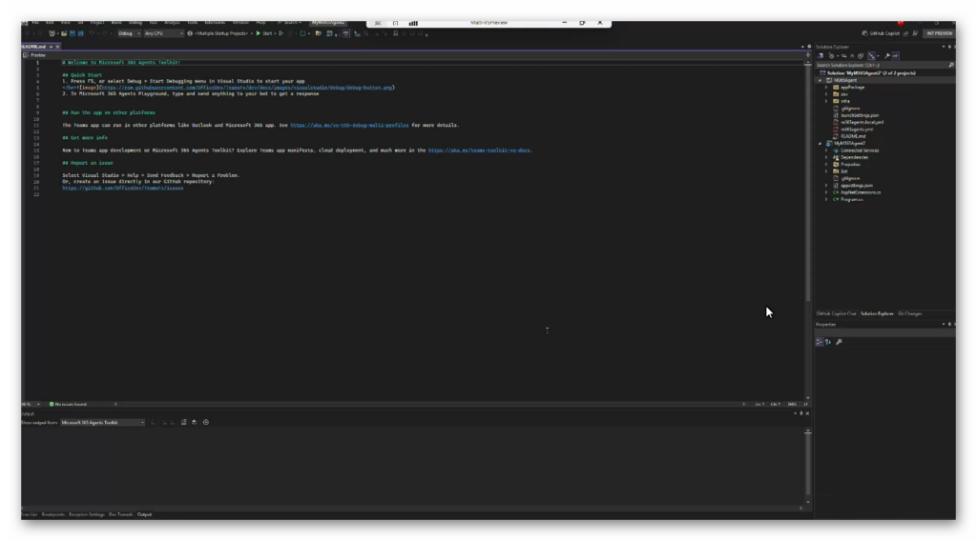Toggle Output timestamp clock icon
Screen dimensions: 977x541
tap(206, 422)
